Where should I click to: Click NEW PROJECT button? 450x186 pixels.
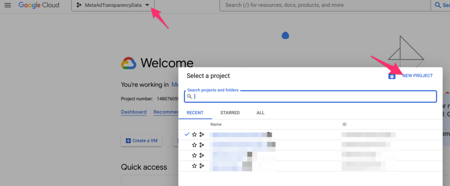click(x=417, y=76)
